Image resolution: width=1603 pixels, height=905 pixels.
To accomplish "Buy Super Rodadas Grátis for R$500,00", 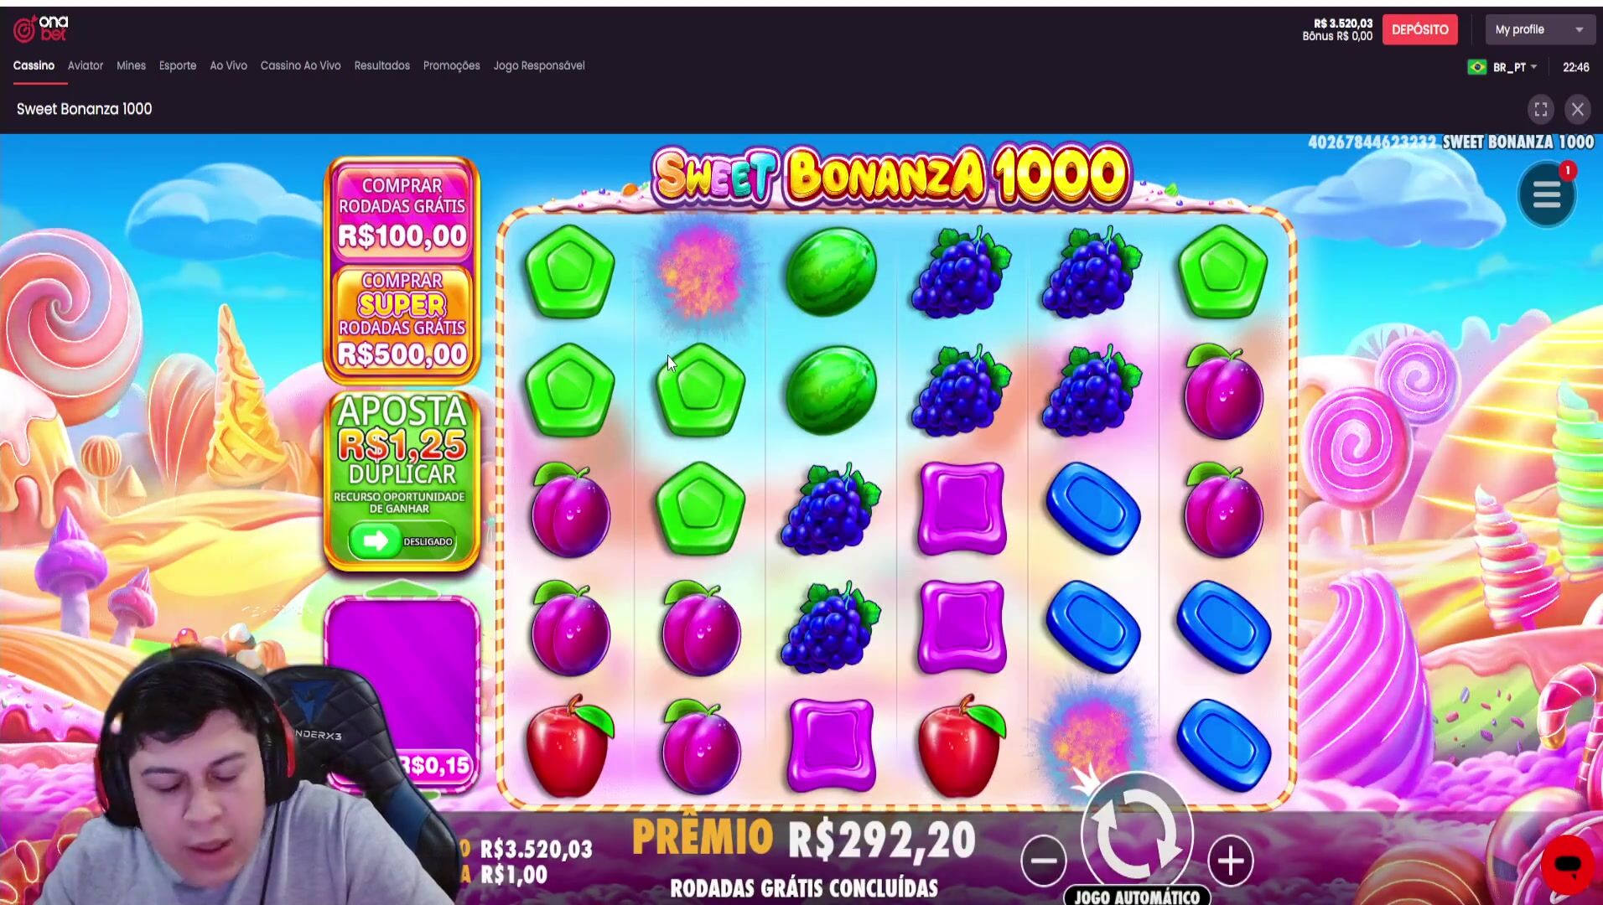I will coord(402,320).
